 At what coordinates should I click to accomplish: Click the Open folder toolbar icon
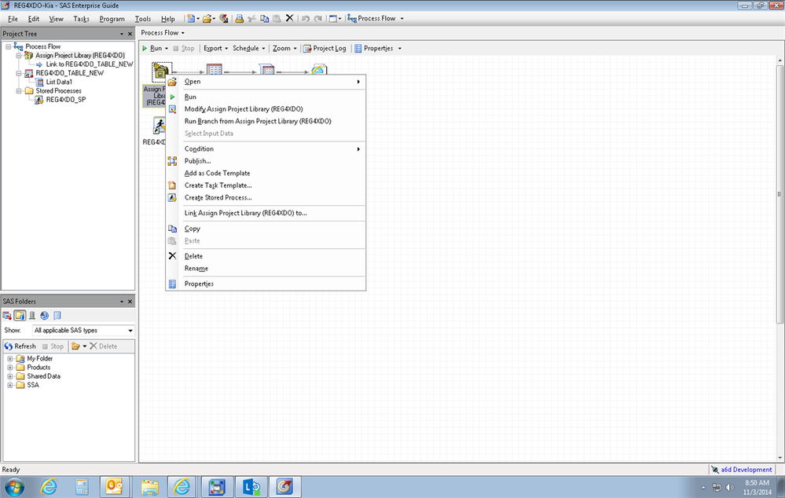tap(207, 19)
